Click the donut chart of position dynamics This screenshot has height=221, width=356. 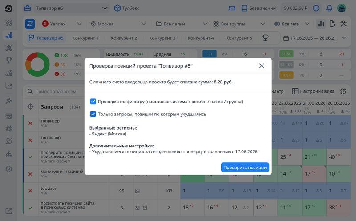[37, 64]
